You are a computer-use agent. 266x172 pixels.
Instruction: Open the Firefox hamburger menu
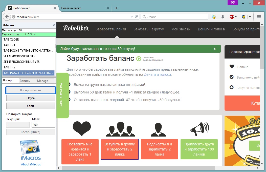pyautogui.click(x=259, y=17)
